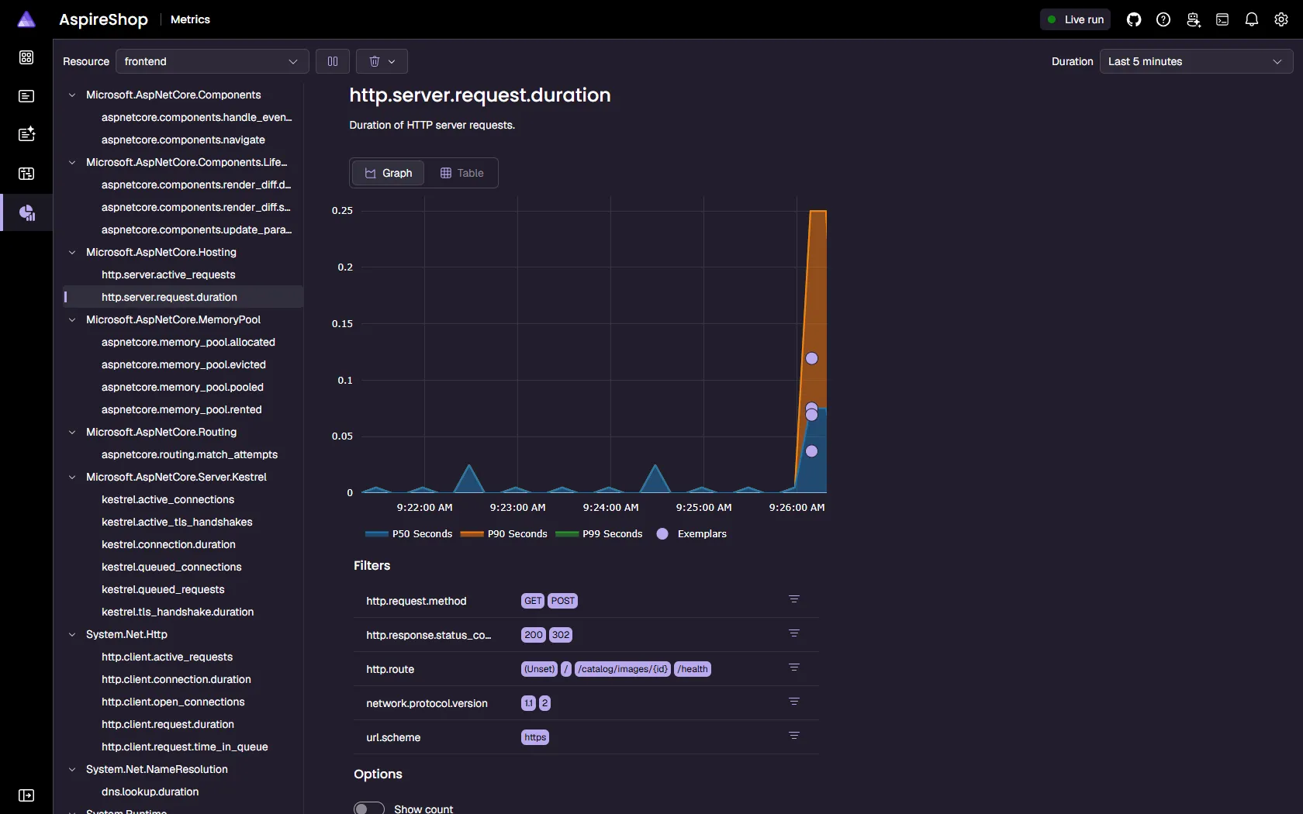Screen dimensions: 1303x814
Task: Open the remove data trash menu
Action: 382,61
